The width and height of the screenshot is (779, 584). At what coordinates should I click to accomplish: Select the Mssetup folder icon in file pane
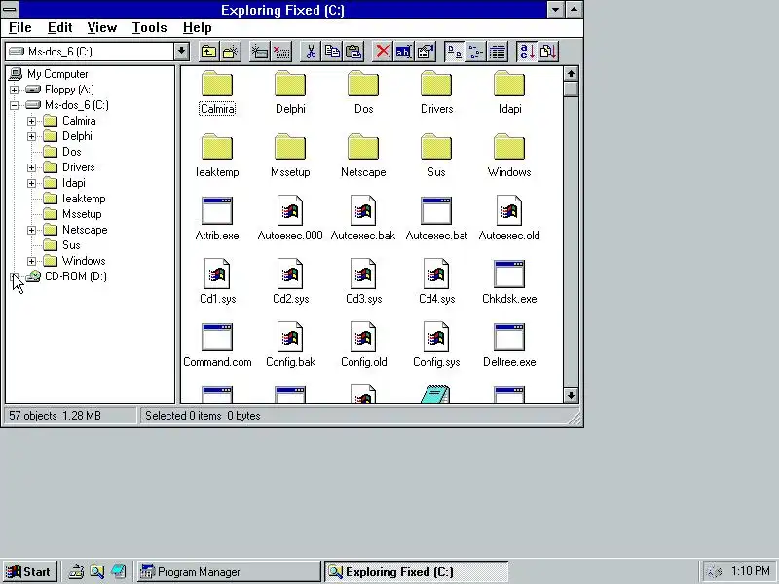coord(290,147)
